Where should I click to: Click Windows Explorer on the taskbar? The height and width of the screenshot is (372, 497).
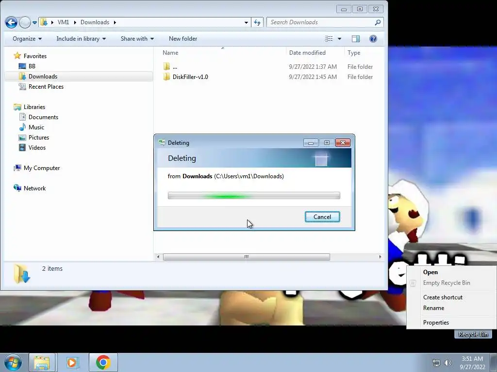pyautogui.click(x=42, y=362)
